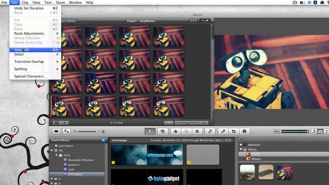329x185 pixels.
Task: Open the Clip menu
Action: click(x=25, y=3)
